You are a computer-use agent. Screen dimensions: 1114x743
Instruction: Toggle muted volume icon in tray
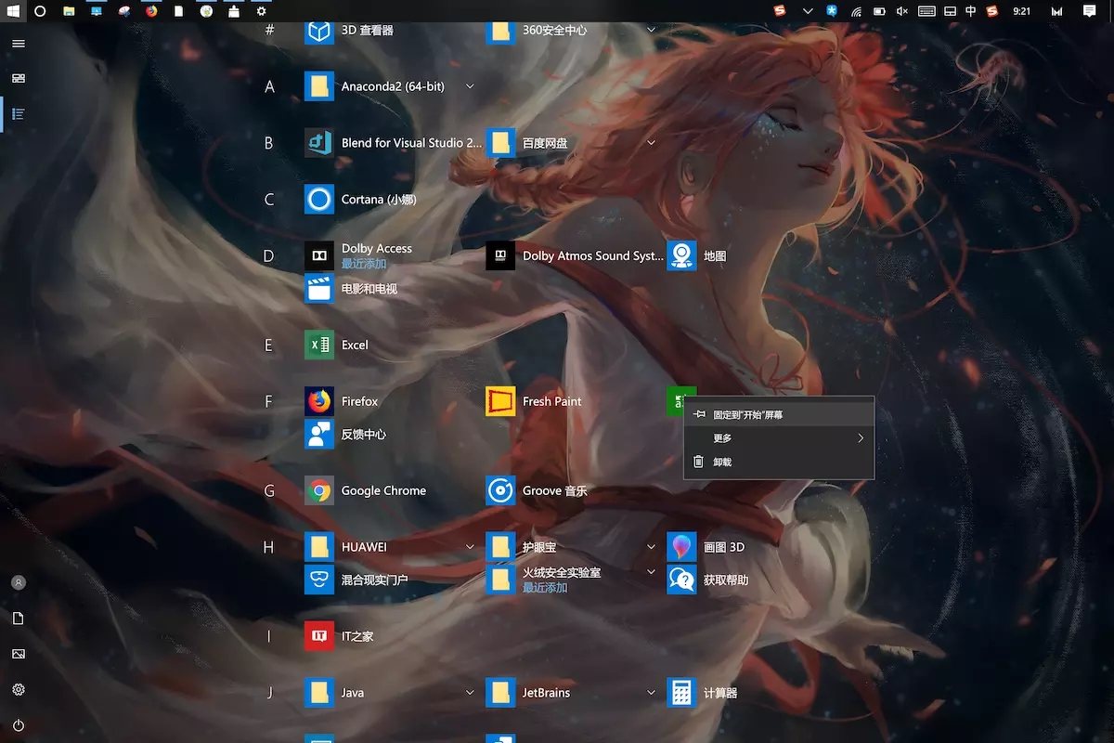click(x=902, y=11)
